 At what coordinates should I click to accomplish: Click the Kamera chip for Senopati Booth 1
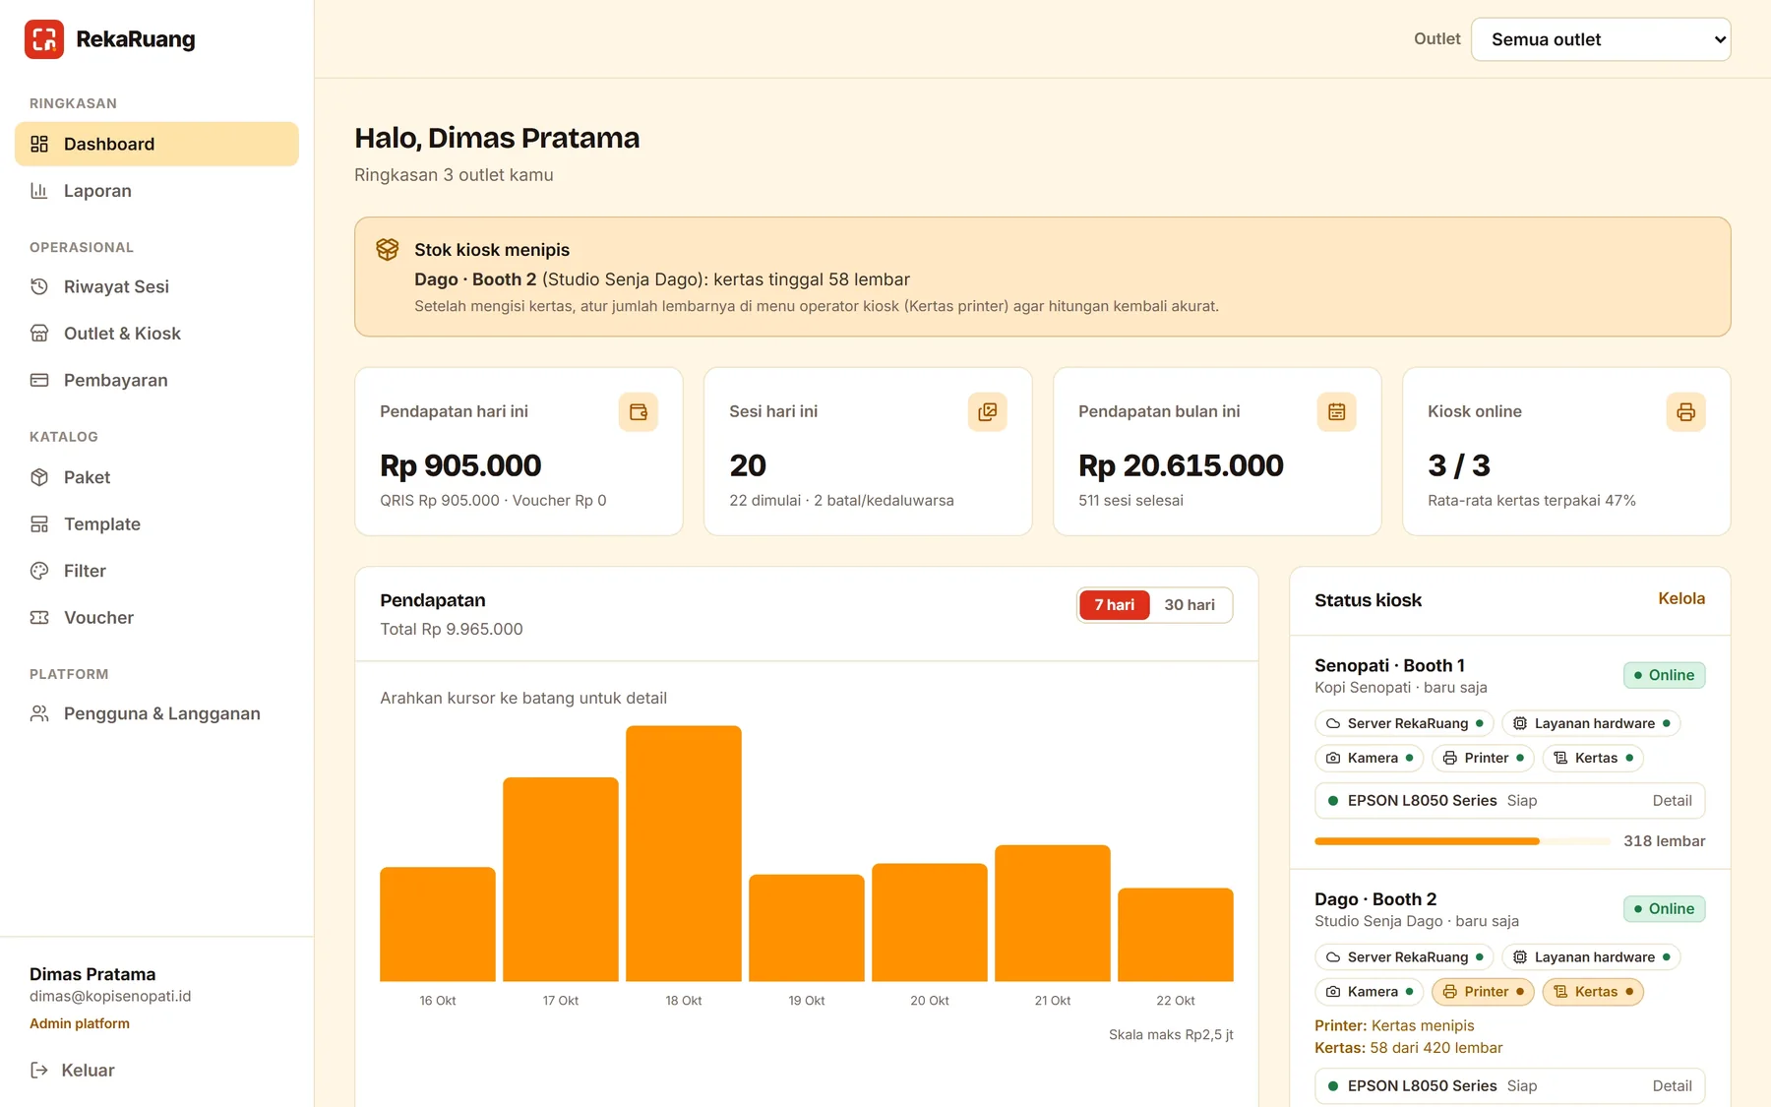[x=1369, y=758]
